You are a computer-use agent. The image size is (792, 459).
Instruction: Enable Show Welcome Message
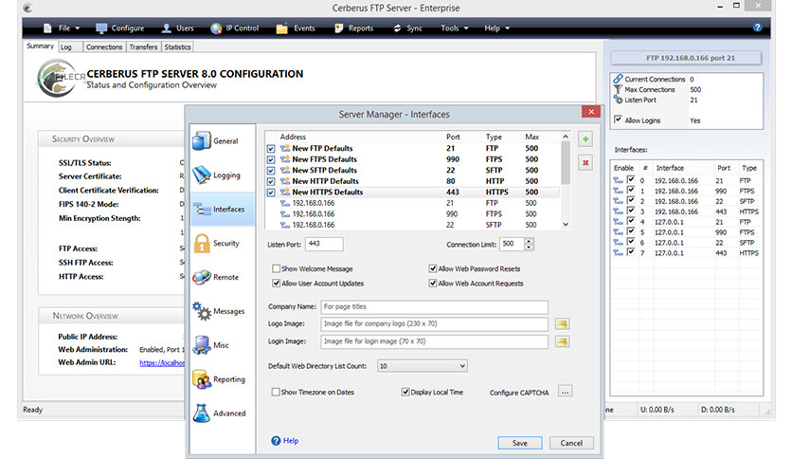click(277, 268)
